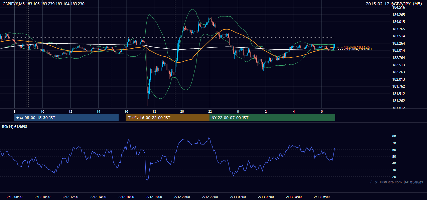
Task: Click price axis value 181.012
Action: (398, 108)
